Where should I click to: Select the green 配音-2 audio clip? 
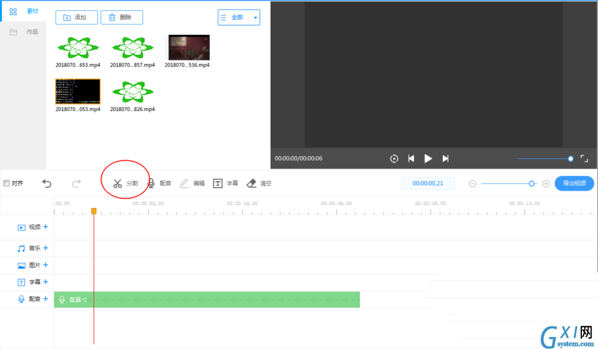(x=207, y=299)
